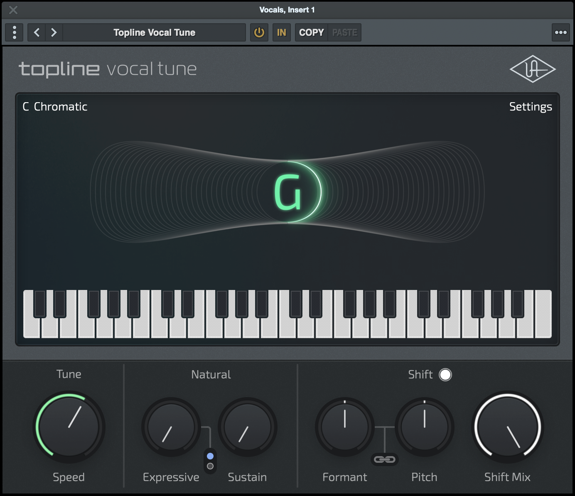Image resolution: width=575 pixels, height=496 pixels.
Task: Click the Universal Audio diamond logo
Action: coord(533,69)
